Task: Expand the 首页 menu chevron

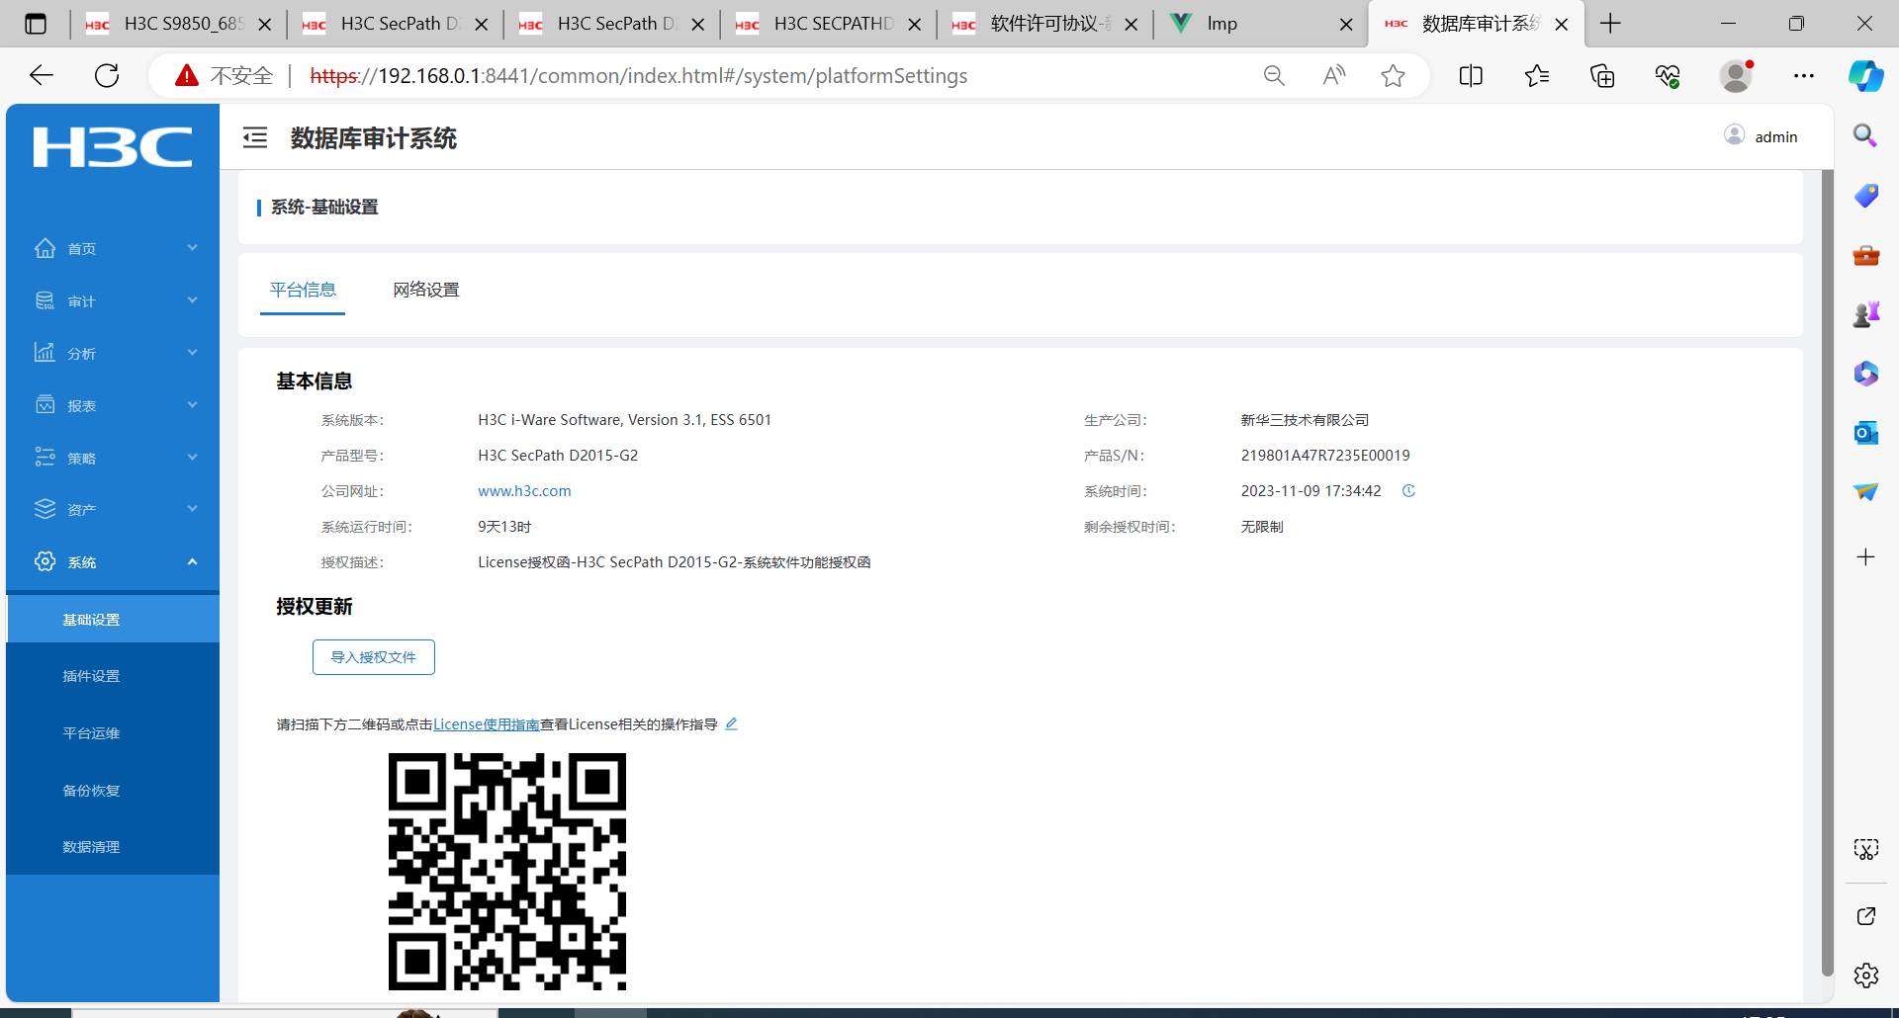Action: coord(193,248)
